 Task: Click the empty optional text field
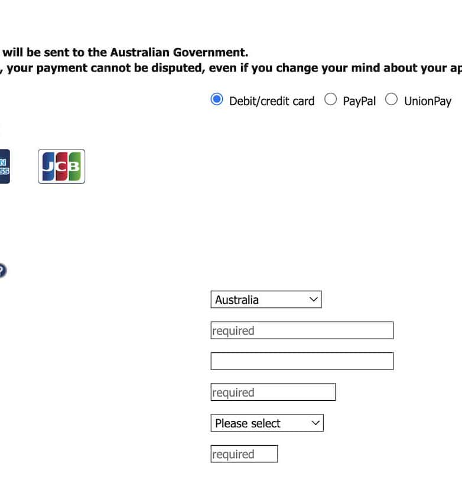(x=302, y=361)
